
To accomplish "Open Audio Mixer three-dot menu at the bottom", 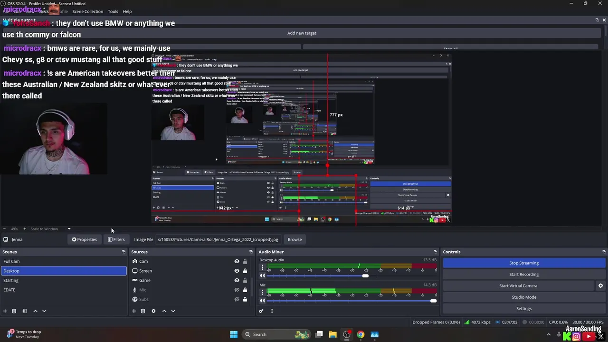I will tap(272, 311).
